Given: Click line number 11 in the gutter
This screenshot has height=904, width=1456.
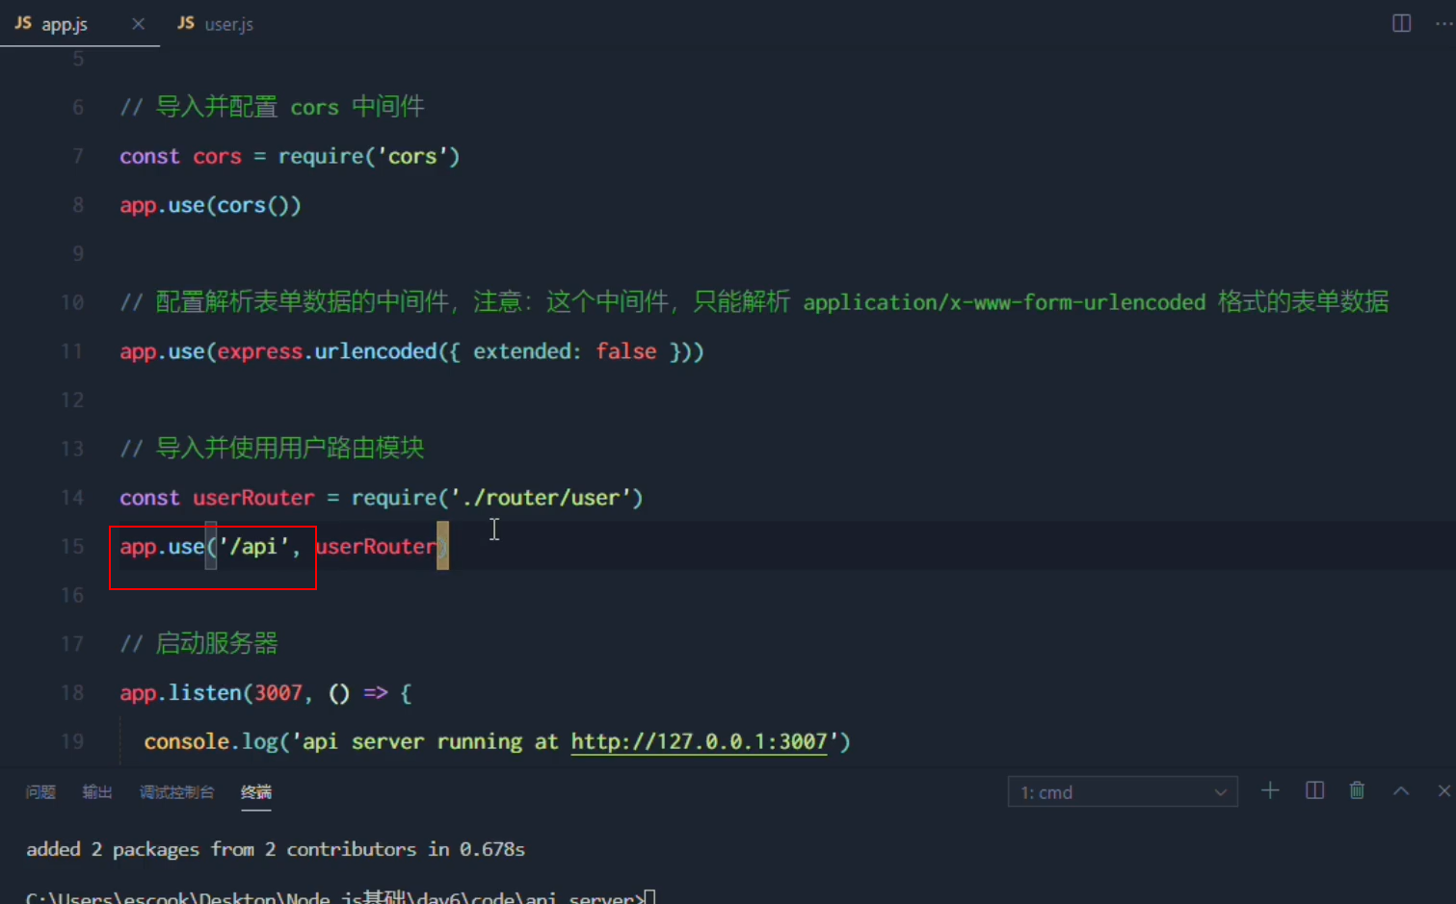Looking at the screenshot, I should (73, 351).
